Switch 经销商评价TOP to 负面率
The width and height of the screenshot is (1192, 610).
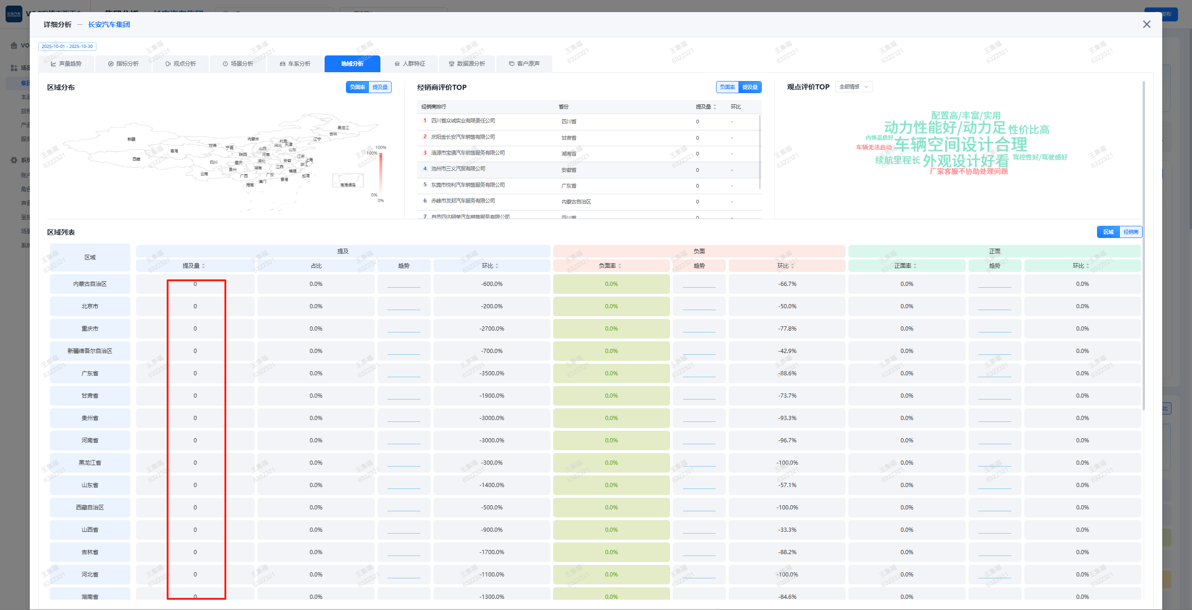tap(727, 87)
